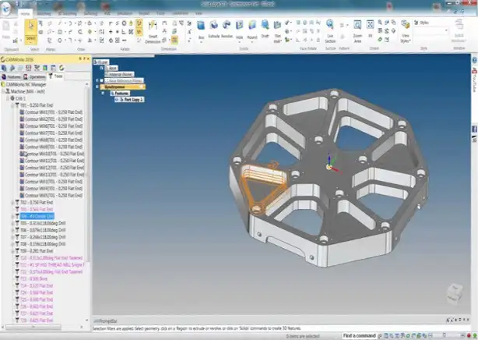Collapse the Machine [Mill - inch] node
The image size is (478, 340).
point(4,92)
